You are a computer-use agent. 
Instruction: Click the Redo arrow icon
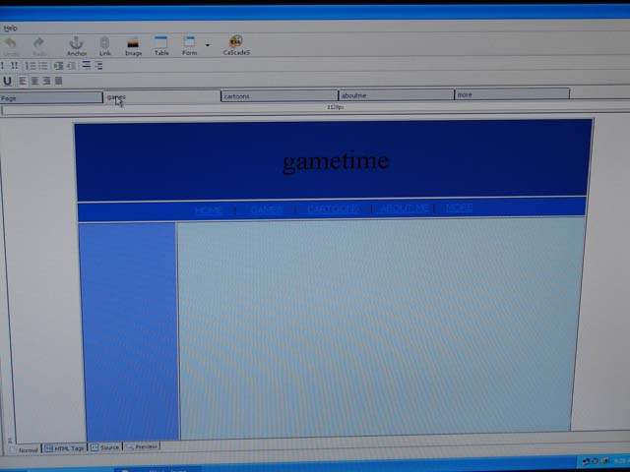coord(39,44)
